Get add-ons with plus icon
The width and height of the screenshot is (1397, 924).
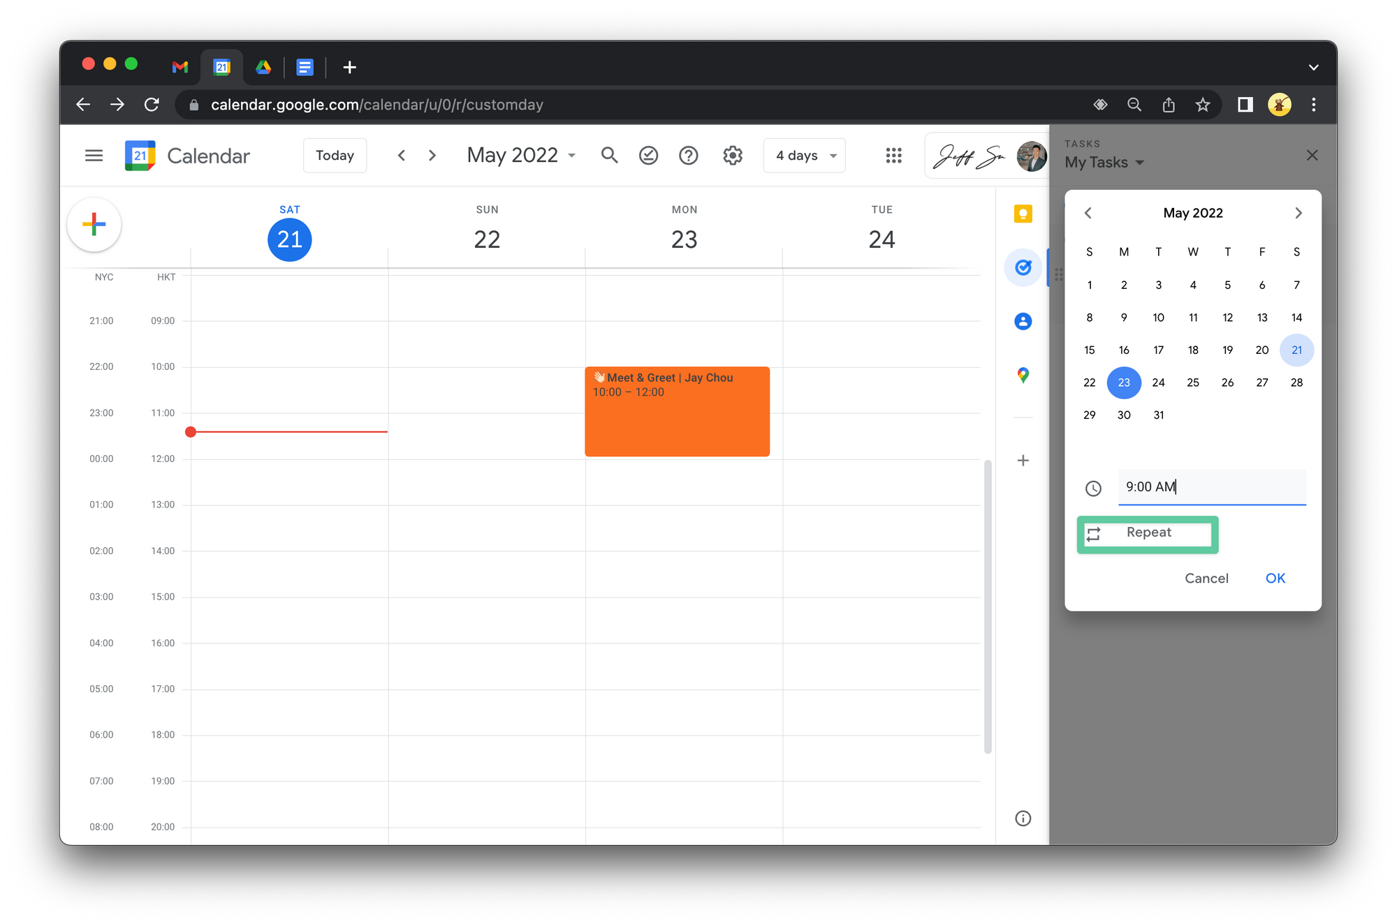(1023, 461)
